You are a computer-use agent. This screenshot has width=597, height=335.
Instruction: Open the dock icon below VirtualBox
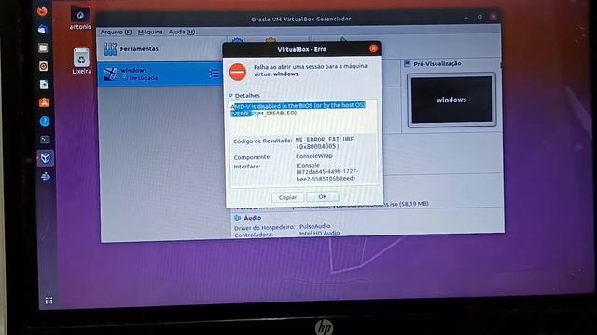tap(46, 176)
